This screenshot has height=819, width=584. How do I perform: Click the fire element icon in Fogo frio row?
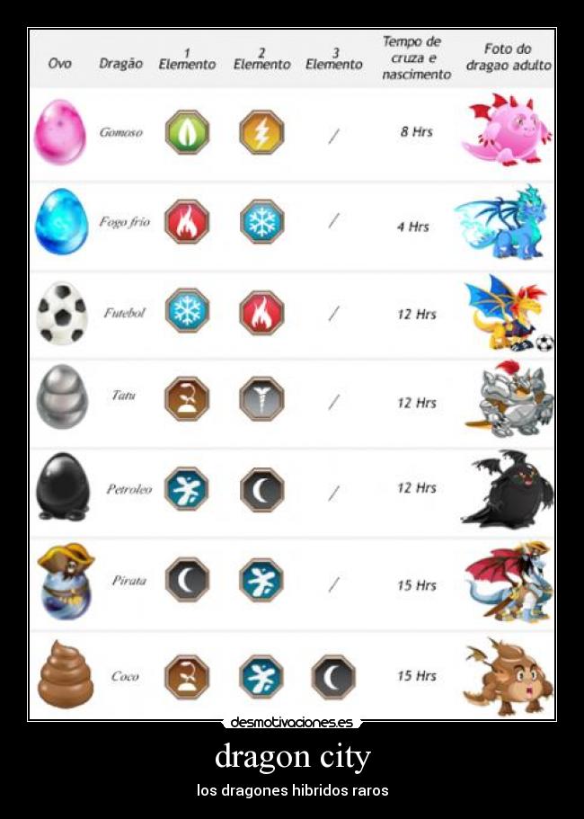click(187, 222)
